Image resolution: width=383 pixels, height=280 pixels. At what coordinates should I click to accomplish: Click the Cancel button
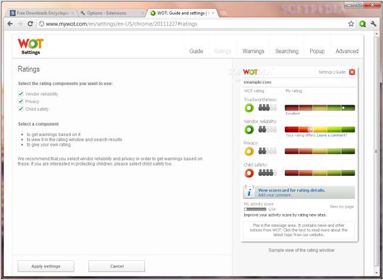(x=117, y=266)
